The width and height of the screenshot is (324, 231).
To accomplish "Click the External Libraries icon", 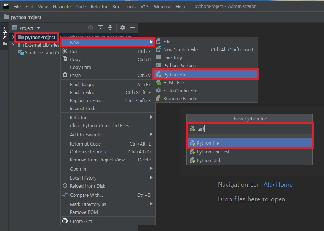I will click(21, 45).
